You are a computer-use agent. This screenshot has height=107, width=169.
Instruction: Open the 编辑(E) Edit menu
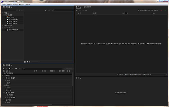(10, 5)
